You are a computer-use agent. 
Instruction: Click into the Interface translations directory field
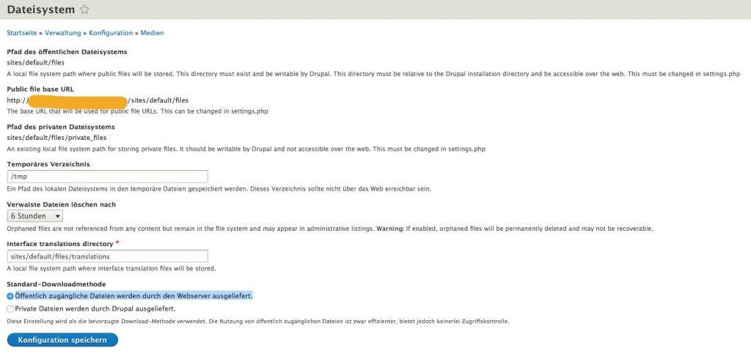pyautogui.click(x=107, y=256)
